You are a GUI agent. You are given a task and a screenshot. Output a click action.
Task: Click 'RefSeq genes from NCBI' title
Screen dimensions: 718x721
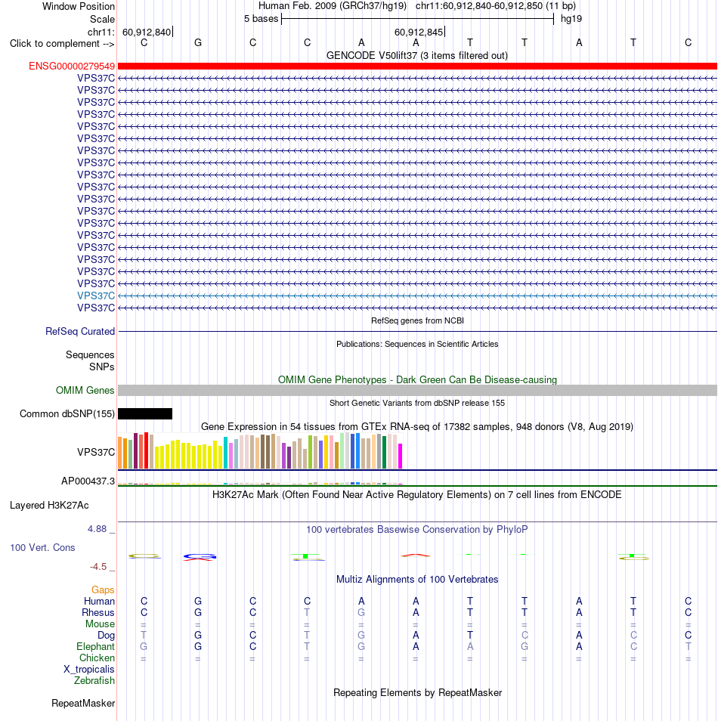tap(417, 320)
